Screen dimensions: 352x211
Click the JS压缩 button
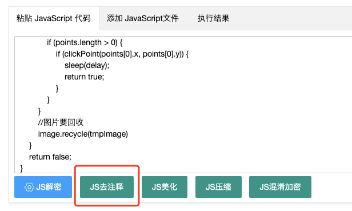point(218,187)
